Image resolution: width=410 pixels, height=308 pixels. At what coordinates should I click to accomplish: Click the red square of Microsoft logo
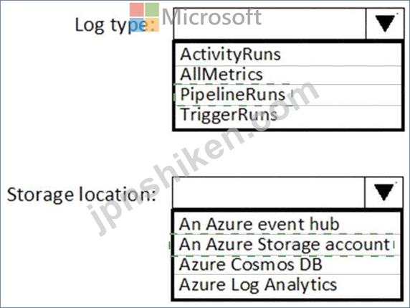click(x=137, y=9)
